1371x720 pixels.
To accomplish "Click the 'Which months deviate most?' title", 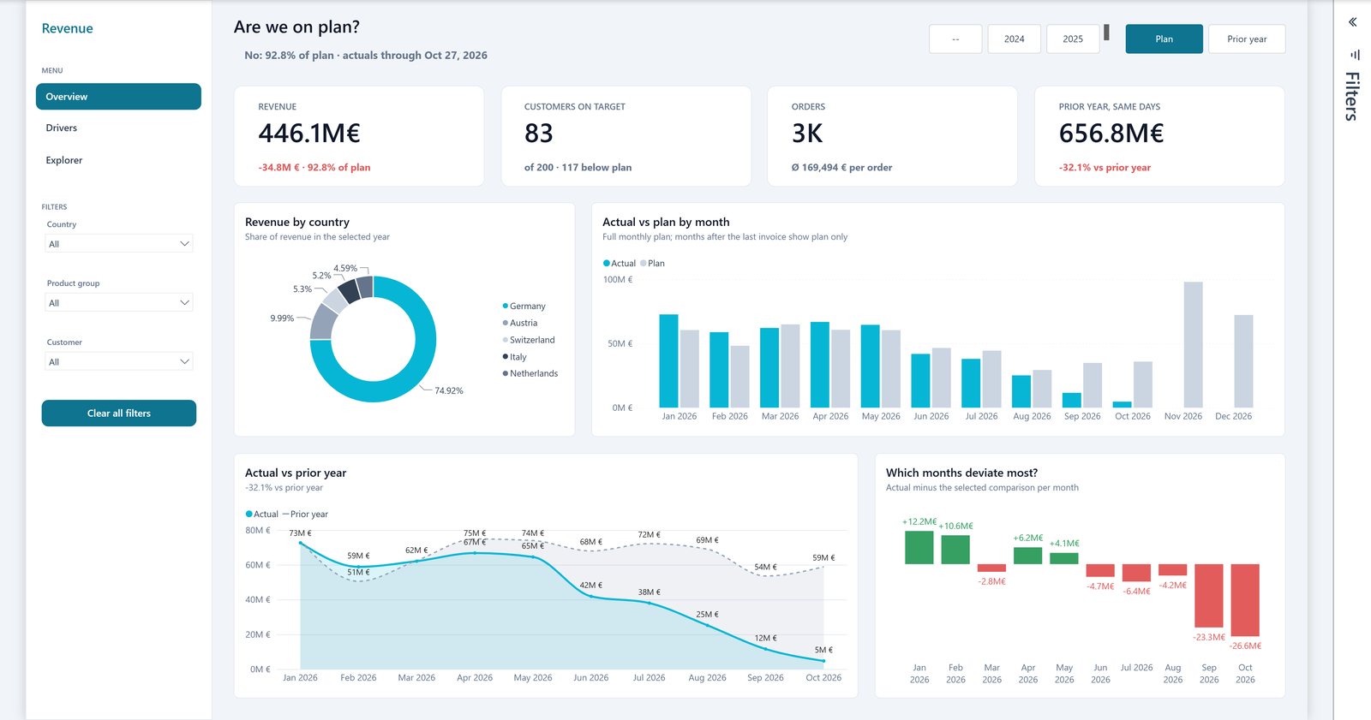I will click(x=961, y=473).
